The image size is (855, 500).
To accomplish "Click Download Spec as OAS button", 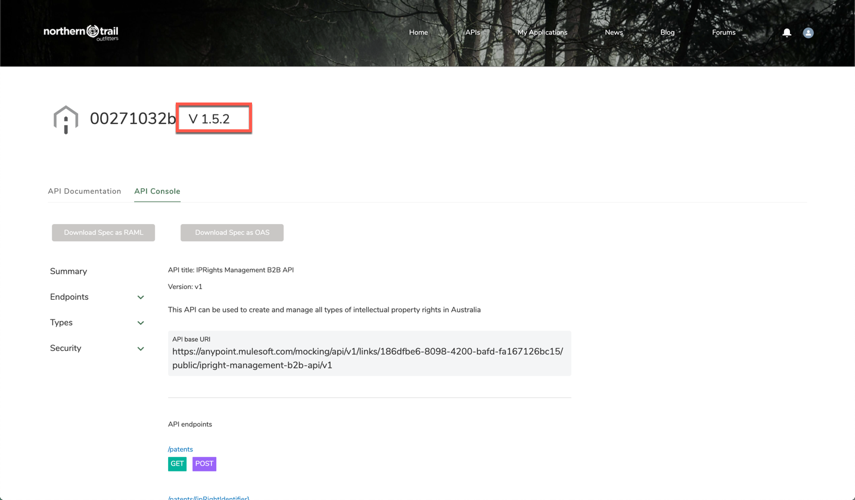I will [x=232, y=232].
